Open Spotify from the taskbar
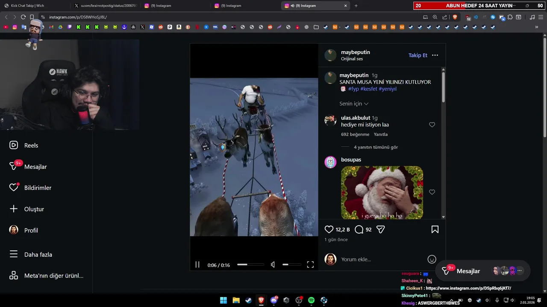 click(x=312, y=300)
